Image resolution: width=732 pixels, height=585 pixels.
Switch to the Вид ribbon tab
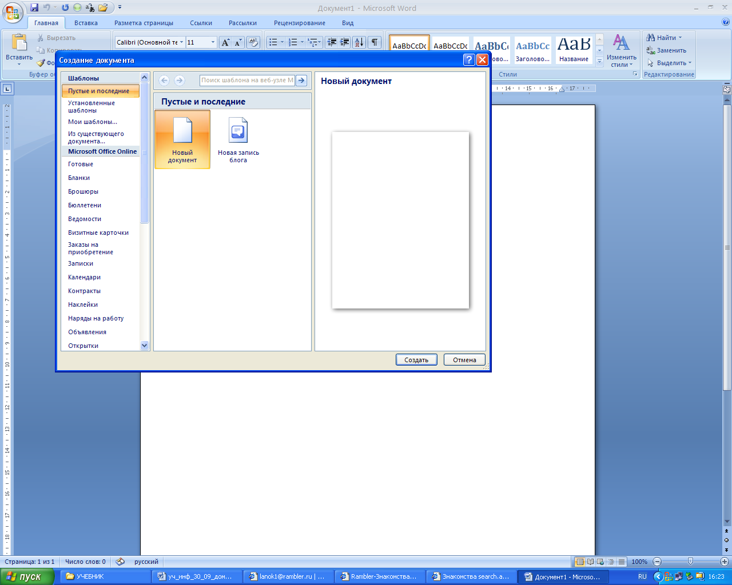point(348,23)
